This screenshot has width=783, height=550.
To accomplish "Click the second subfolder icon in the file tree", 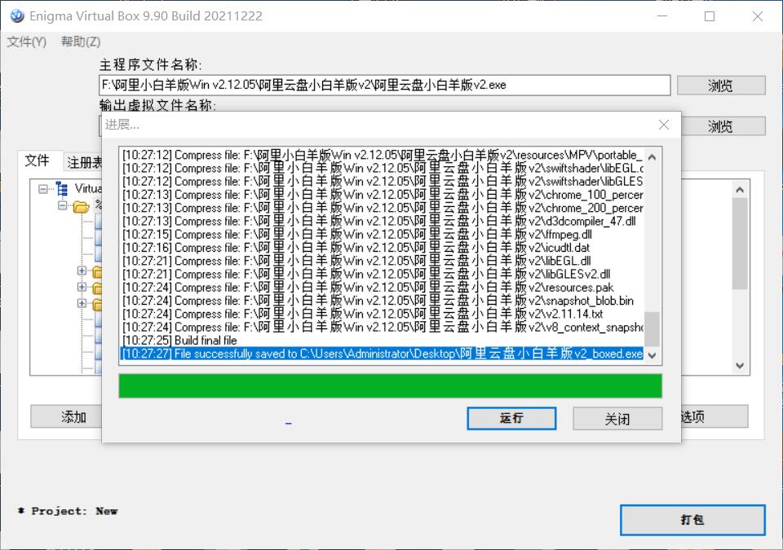I will tap(97, 288).
